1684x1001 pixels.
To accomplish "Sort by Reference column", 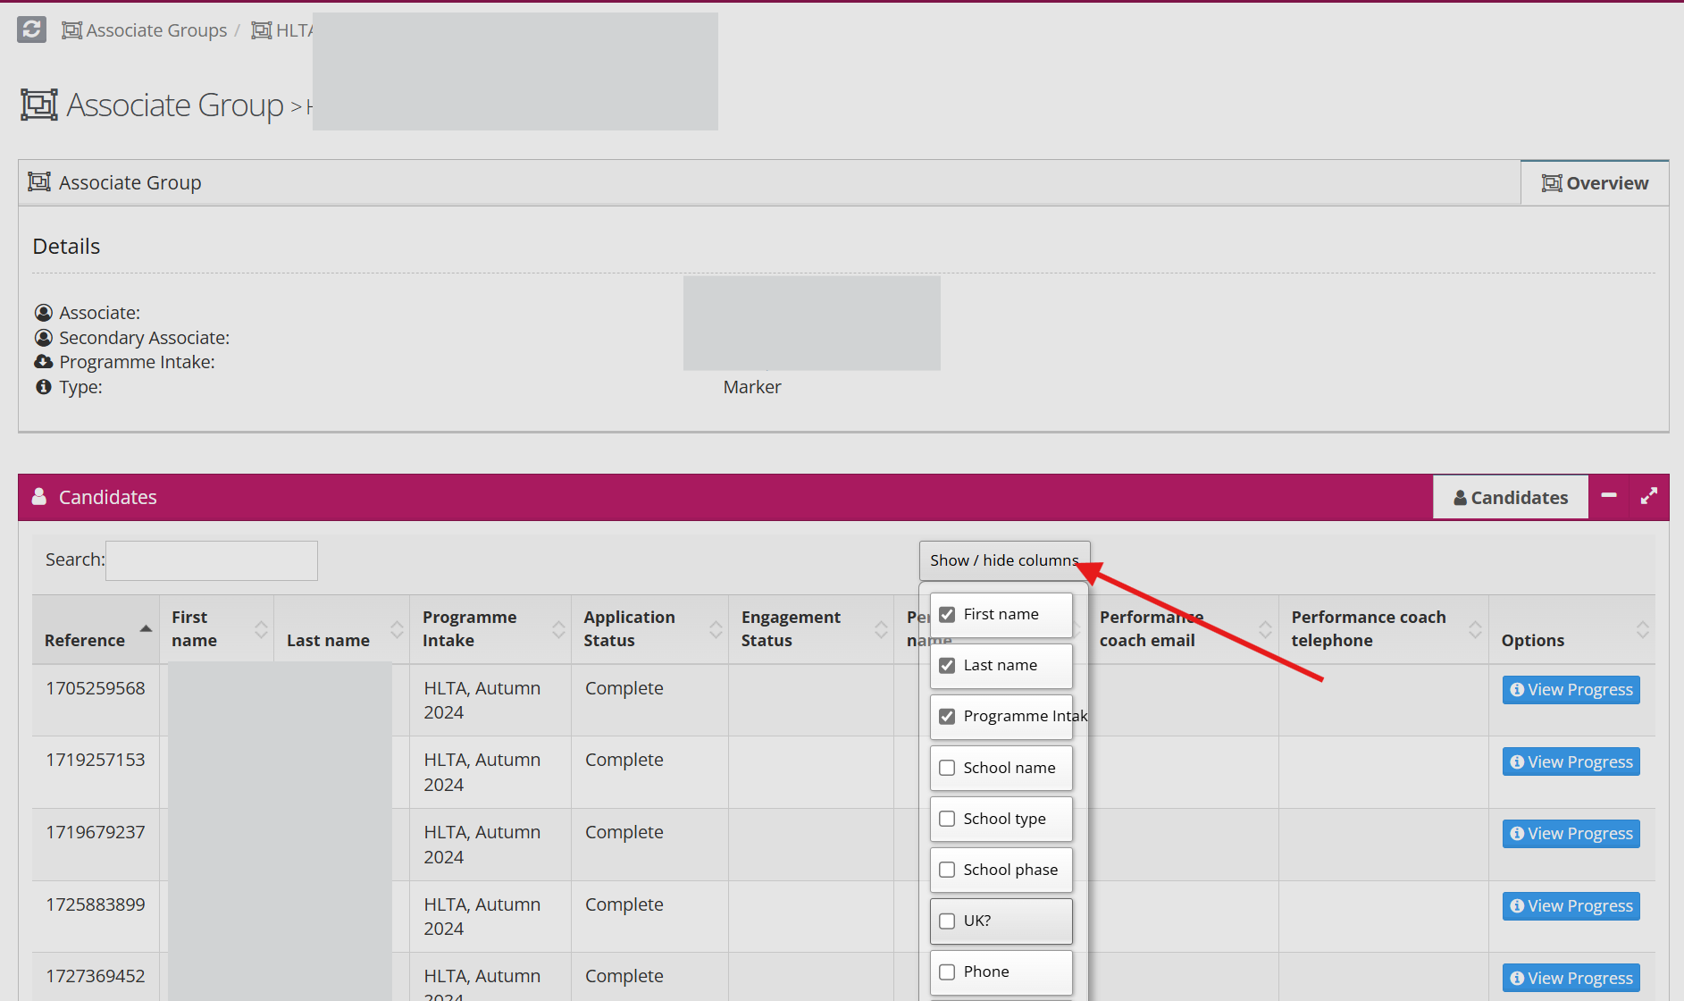I will [x=96, y=629].
